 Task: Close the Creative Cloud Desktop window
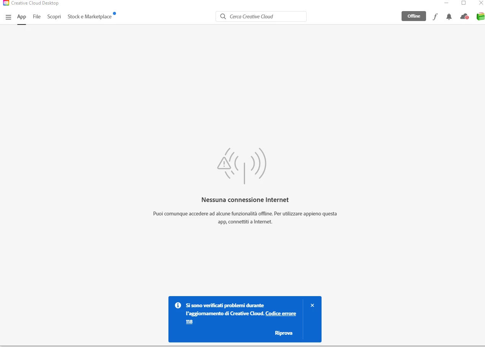481,3
